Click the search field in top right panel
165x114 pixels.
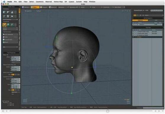(x=156, y=10)
